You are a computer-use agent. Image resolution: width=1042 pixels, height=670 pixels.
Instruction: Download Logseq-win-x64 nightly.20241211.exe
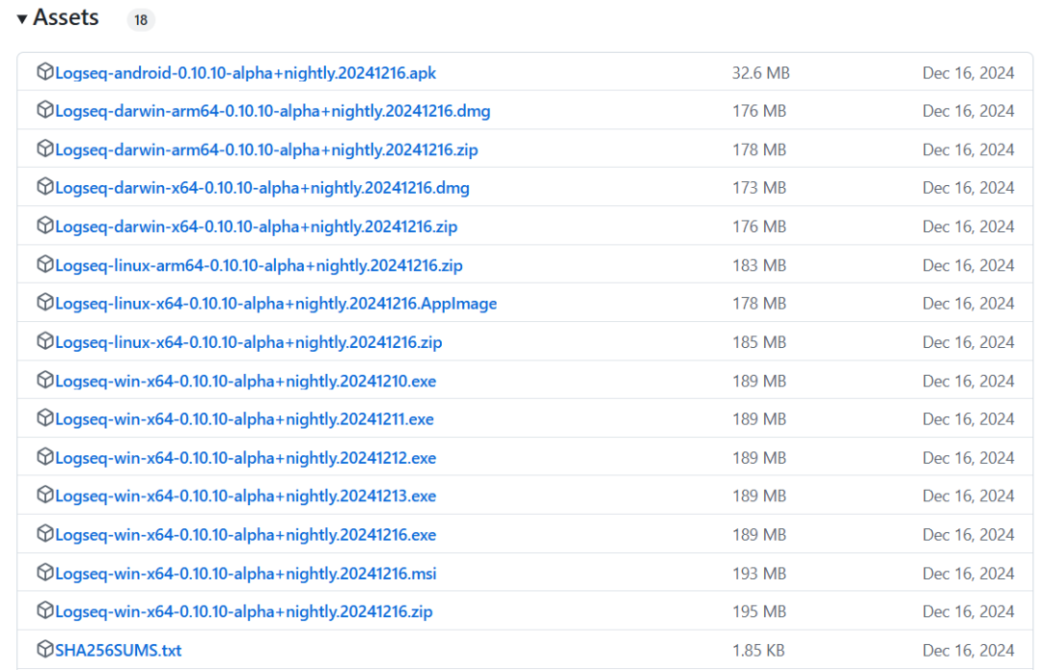click(x=244, y=419)
